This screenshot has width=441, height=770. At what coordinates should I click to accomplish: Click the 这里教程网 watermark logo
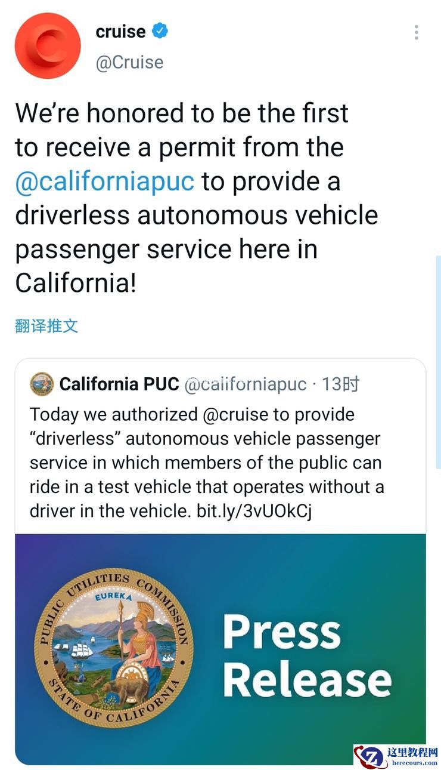coord(372,756)
